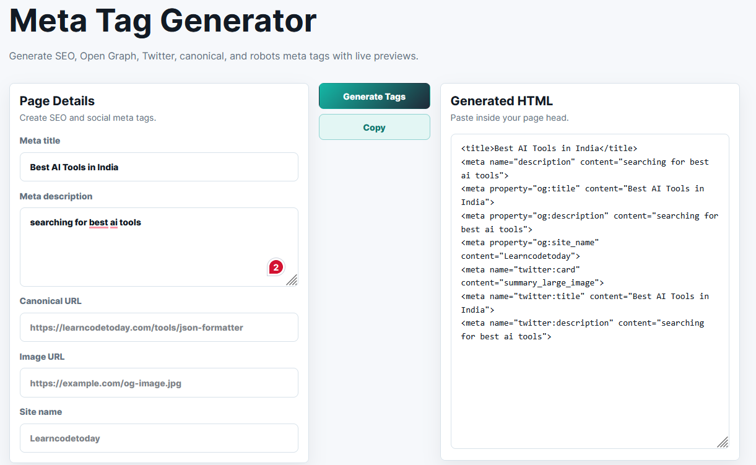Click the 'summary_large_image' content line

pos(532,282)
